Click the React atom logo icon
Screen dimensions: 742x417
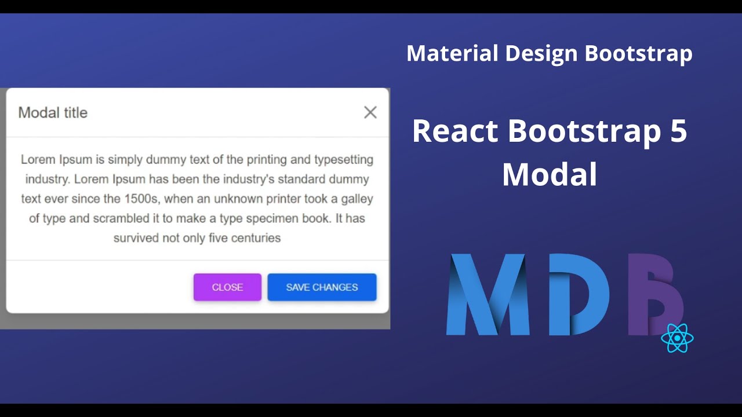tap(677, 338)
